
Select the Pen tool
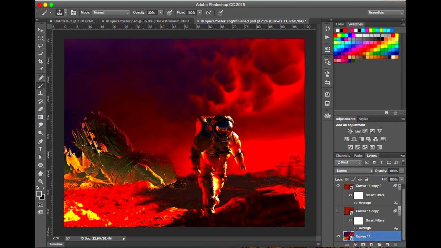pyautogui.click(x=41, y=141)
